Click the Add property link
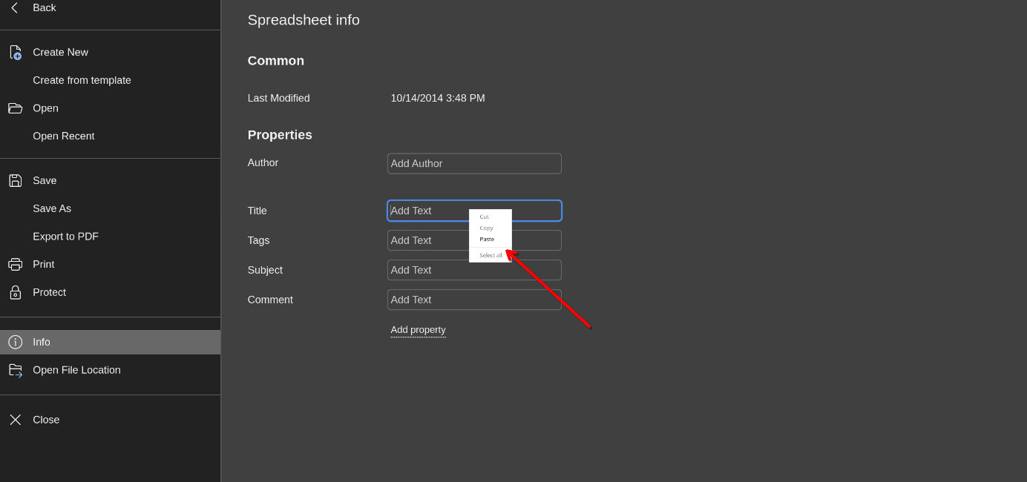This screenshot has width=1027, height=482. tap(418, 330)
